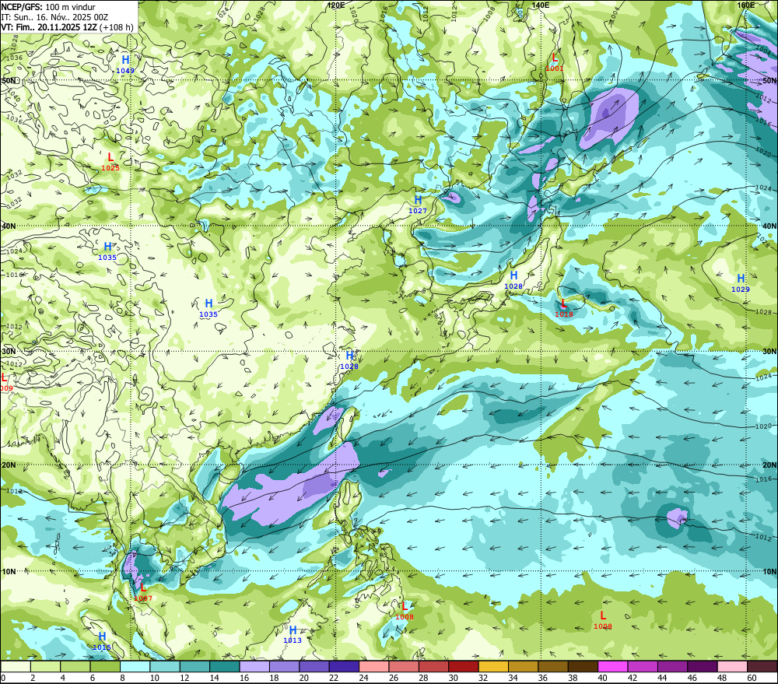Click the H 1015 high-pressure marker
Screen dimensions: 778x684
102,641
